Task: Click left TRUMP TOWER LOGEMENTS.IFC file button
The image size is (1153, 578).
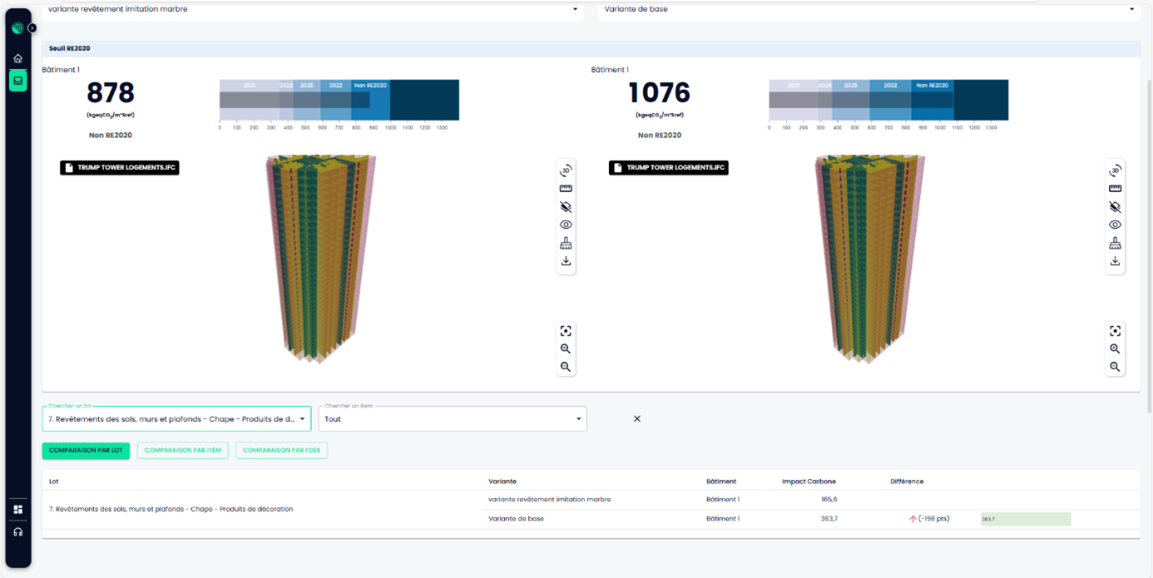Action: pos(119,168)
